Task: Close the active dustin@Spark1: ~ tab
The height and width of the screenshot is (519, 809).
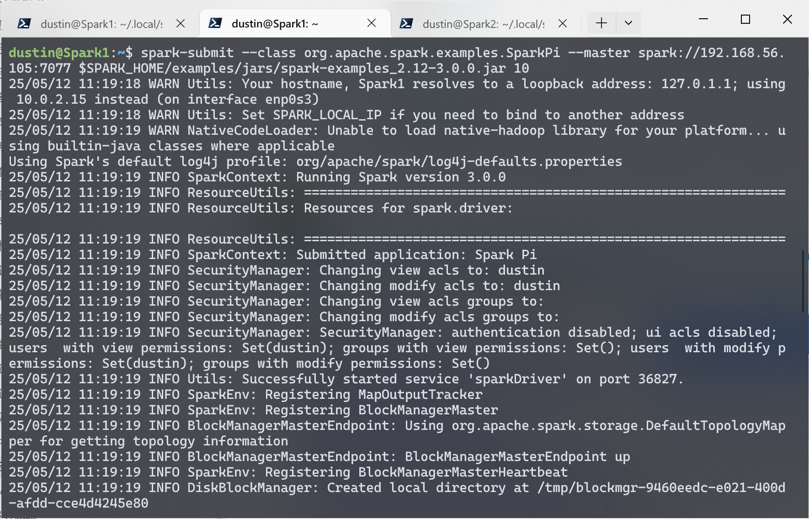Action: click(x=372, y=23)
